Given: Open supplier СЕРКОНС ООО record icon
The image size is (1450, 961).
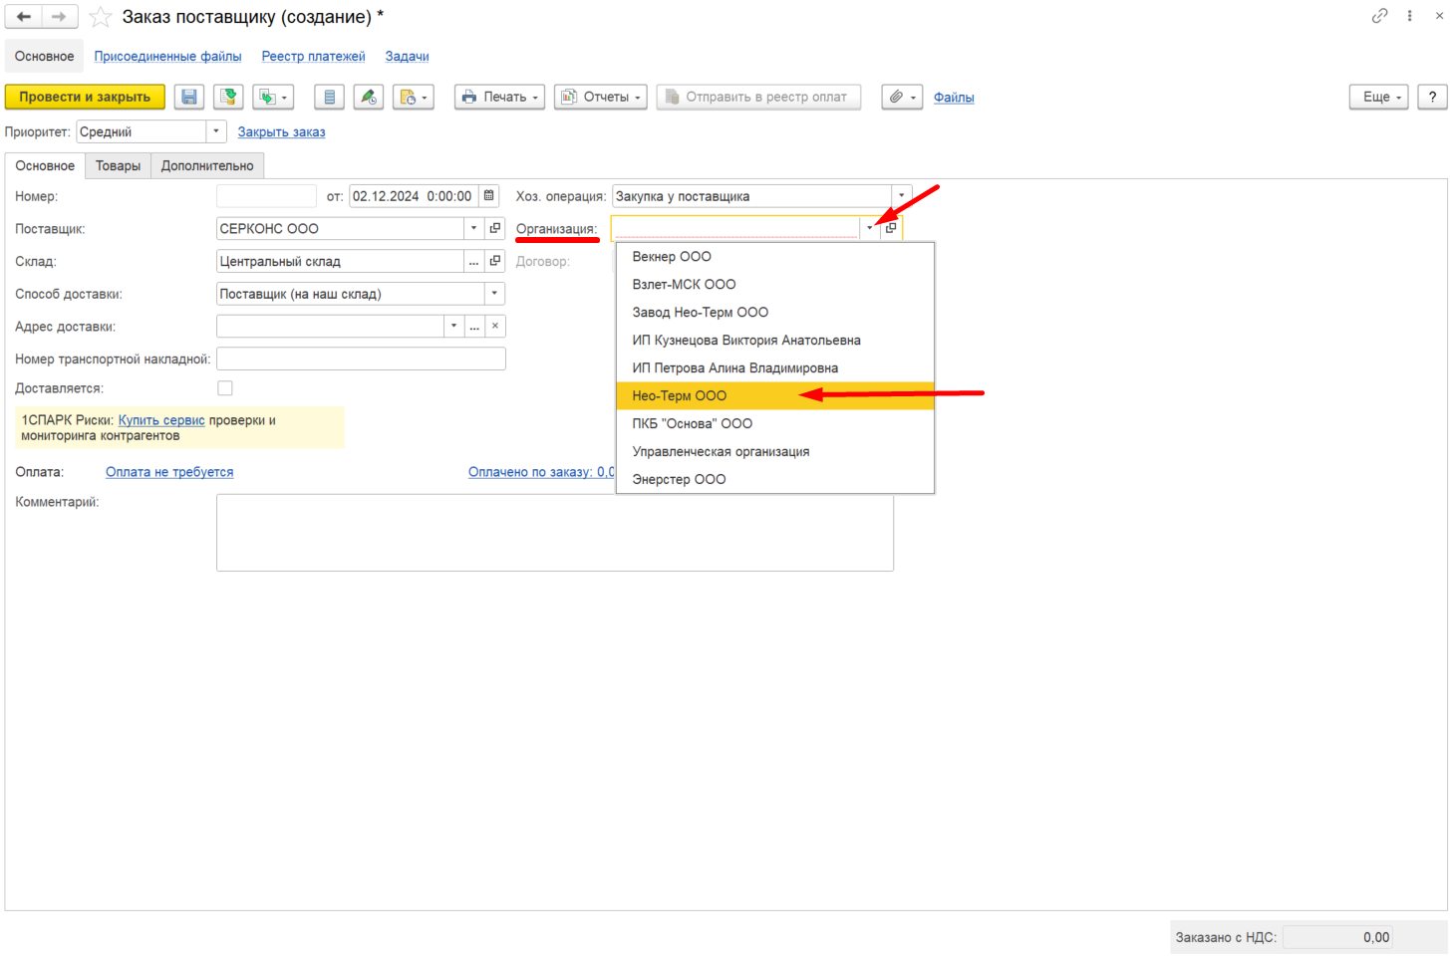Looking at the screenshot, I should tap(495, 228).
